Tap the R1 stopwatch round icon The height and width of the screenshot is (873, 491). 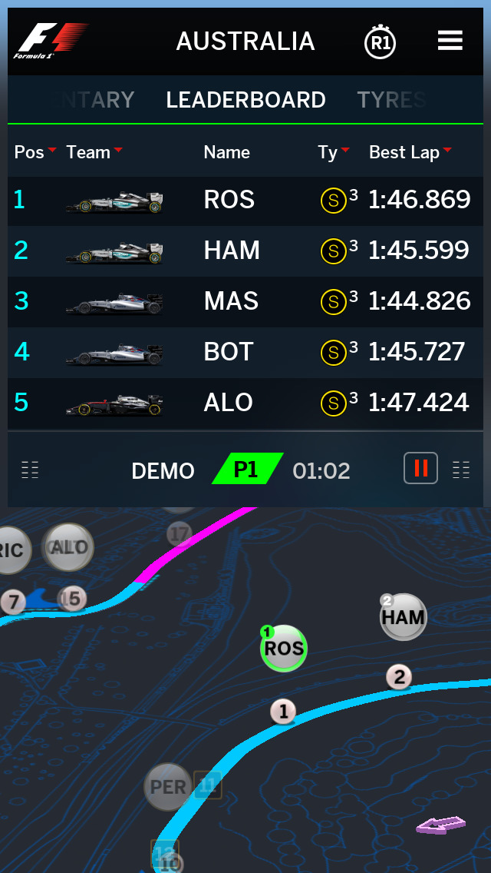380,42
